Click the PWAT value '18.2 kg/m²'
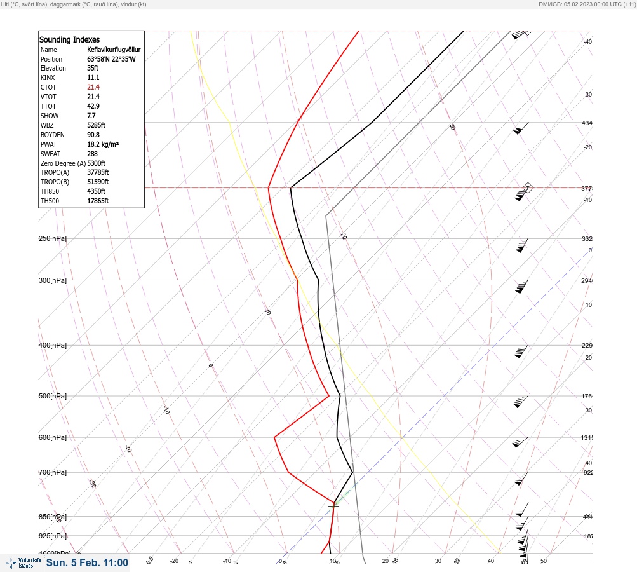This screenshot has height=572, width=637. [x=103, y=144]
